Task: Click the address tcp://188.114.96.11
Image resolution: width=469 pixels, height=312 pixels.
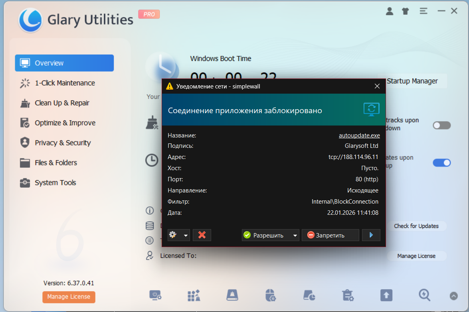Action: pyautogui.click(x=353, y=157)
